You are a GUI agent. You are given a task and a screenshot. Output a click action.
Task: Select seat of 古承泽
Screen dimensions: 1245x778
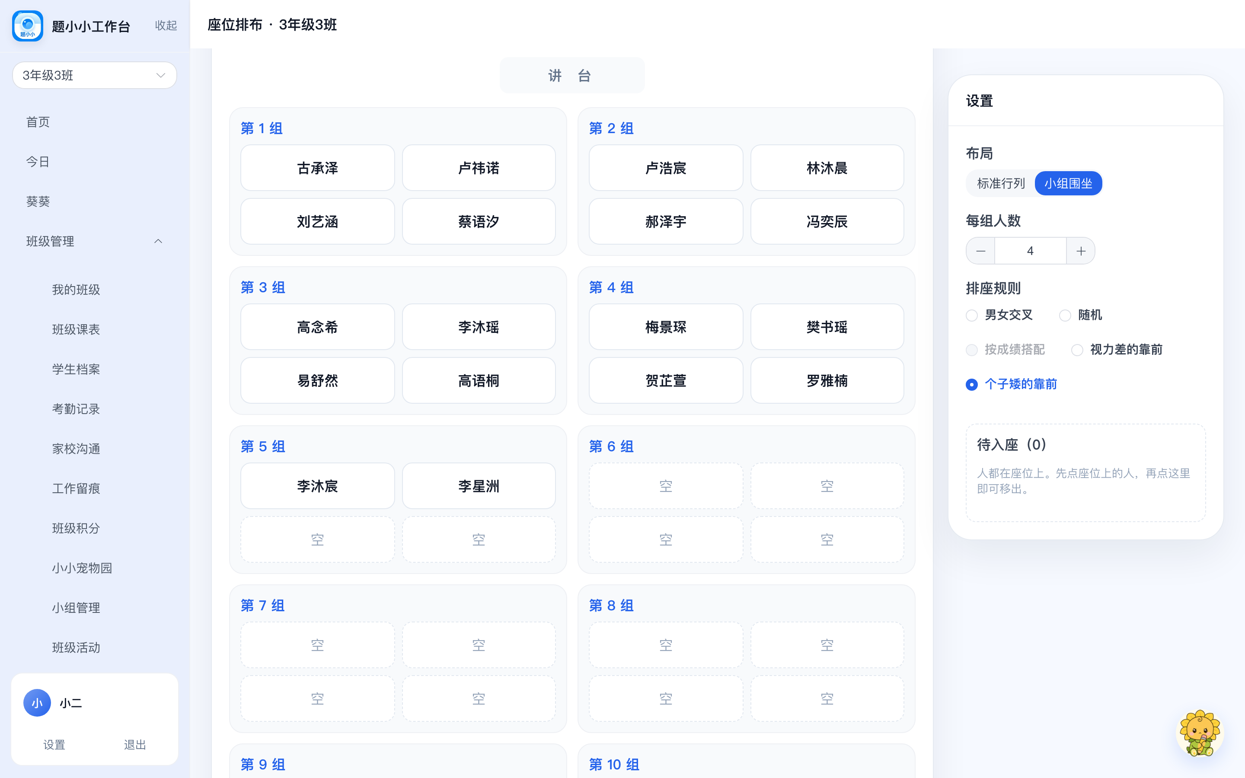317,168
